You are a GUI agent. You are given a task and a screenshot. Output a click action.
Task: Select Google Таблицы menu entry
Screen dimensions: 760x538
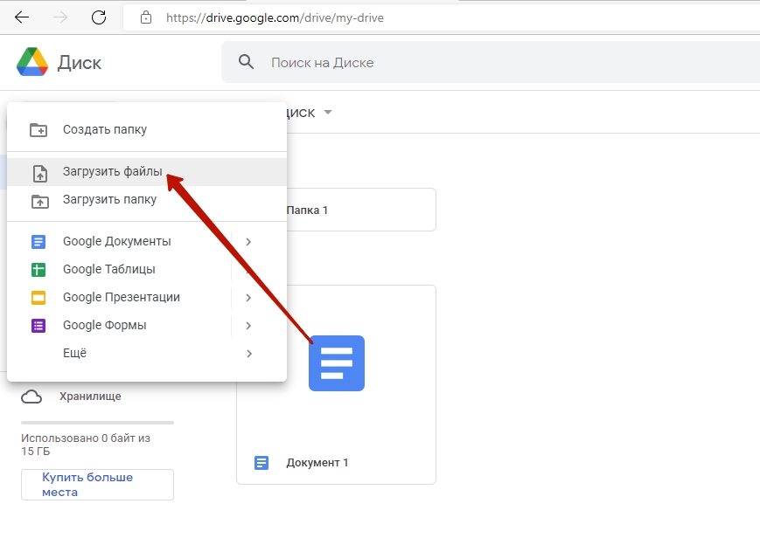click(147, 270)
